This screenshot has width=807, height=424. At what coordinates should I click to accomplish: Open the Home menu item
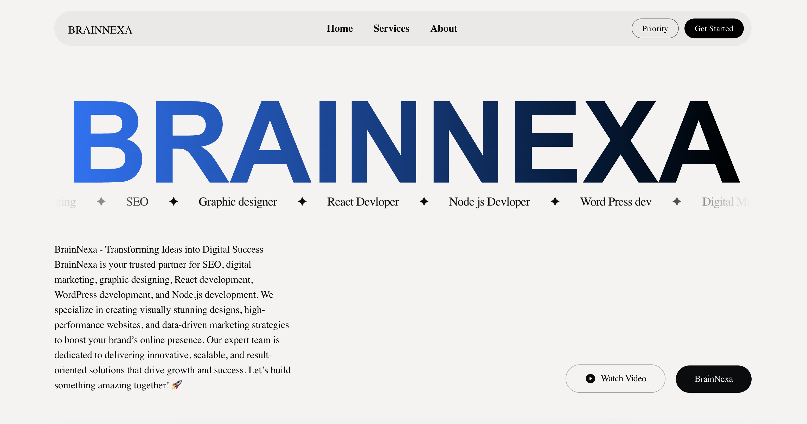pos(340,29)
